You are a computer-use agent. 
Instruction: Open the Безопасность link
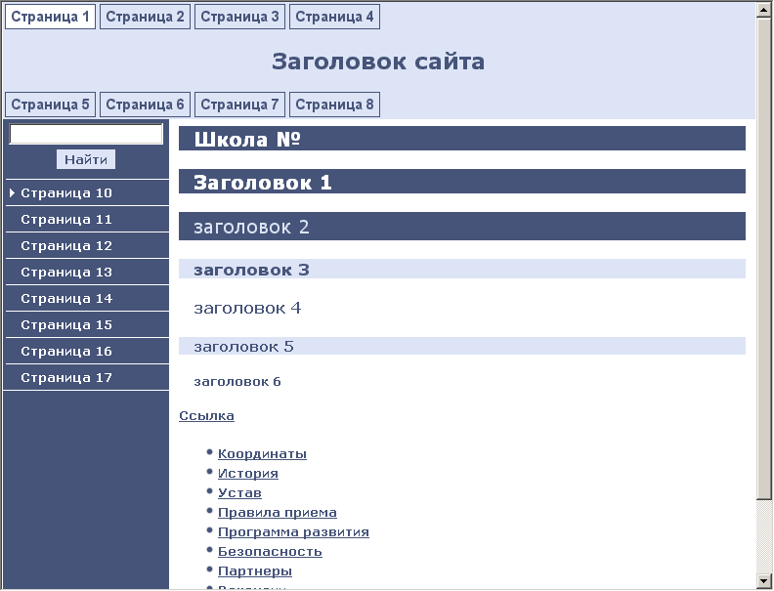pos(270,552)
